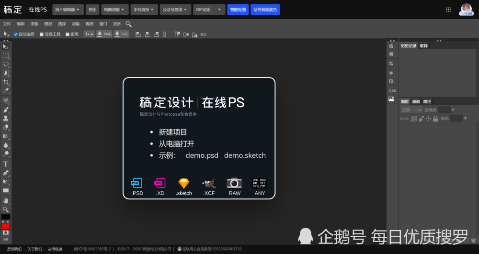Select the Crop tool
The image size is (479, 254).
click(x=6, y=82)
